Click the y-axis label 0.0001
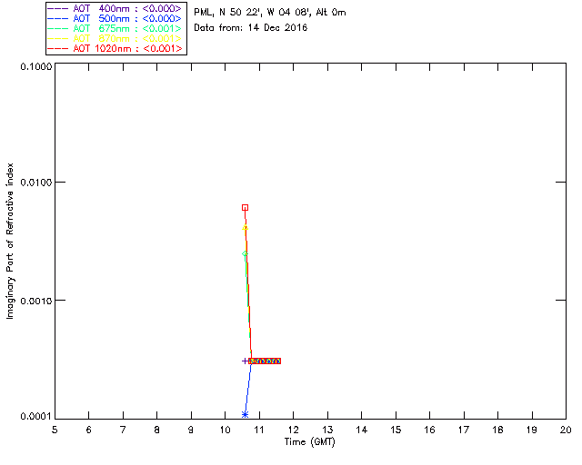 (36, 417)
